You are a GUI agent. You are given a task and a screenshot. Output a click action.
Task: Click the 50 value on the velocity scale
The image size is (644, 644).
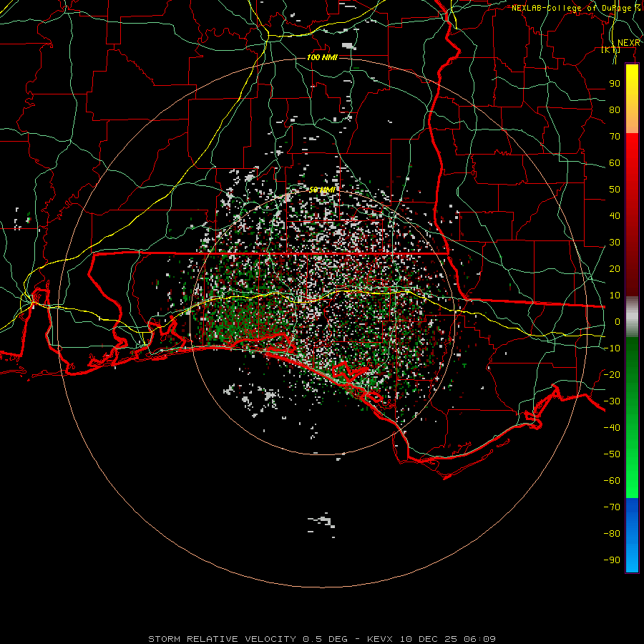click(615, 190)
